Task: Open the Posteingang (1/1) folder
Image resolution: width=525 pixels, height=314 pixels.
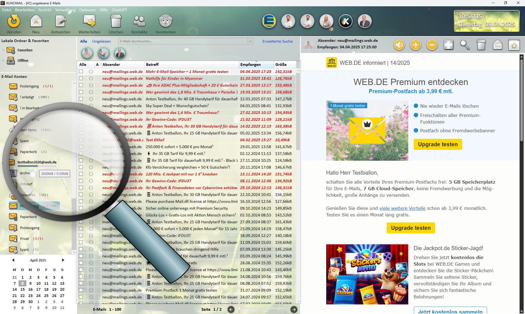Action: coord(31,86)
